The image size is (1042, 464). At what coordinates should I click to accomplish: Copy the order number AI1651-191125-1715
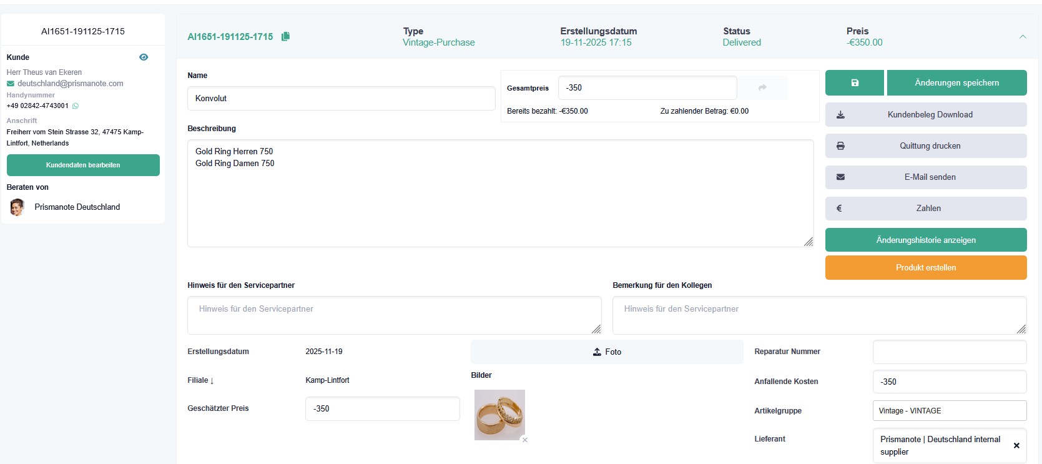[x=285, y=37]
